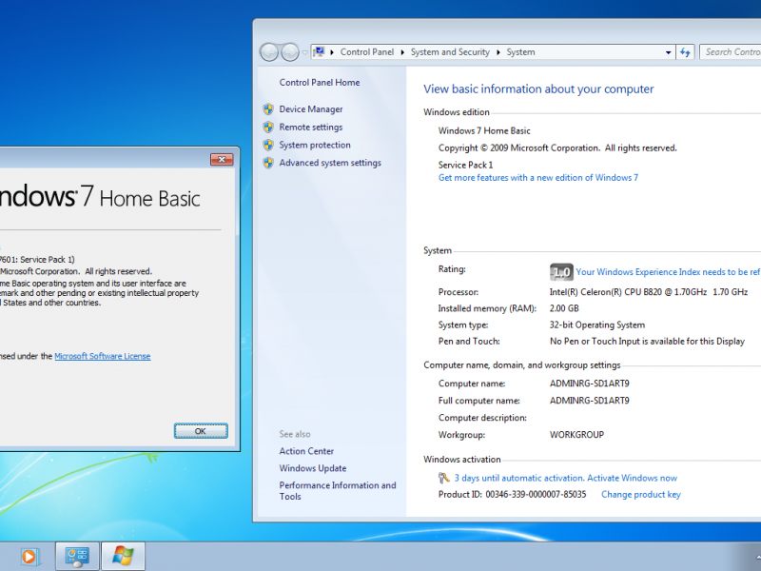The image size is (761, 571).
Task: Select Control Panel in the breadcrumb
Action: (367, 52)
